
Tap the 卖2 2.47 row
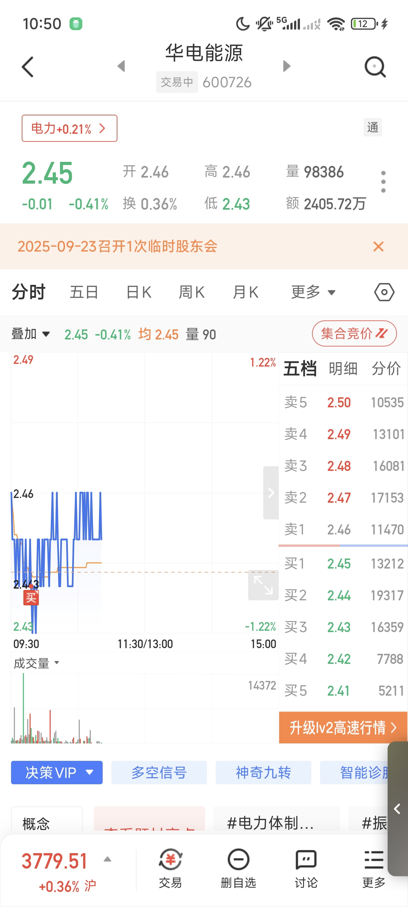pyautogui.click(x=343, y=498)
